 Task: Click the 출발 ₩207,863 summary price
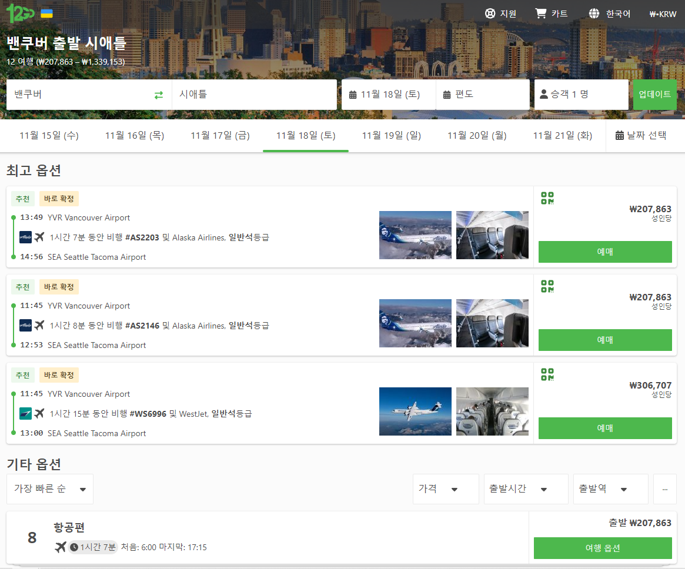pyautogui.click(x=640, y=523)
